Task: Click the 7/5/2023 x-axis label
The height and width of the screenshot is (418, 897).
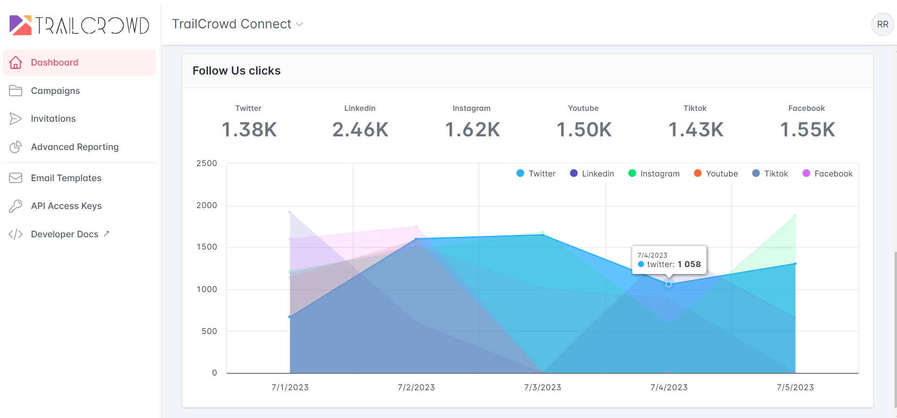Action: (795, 387)
